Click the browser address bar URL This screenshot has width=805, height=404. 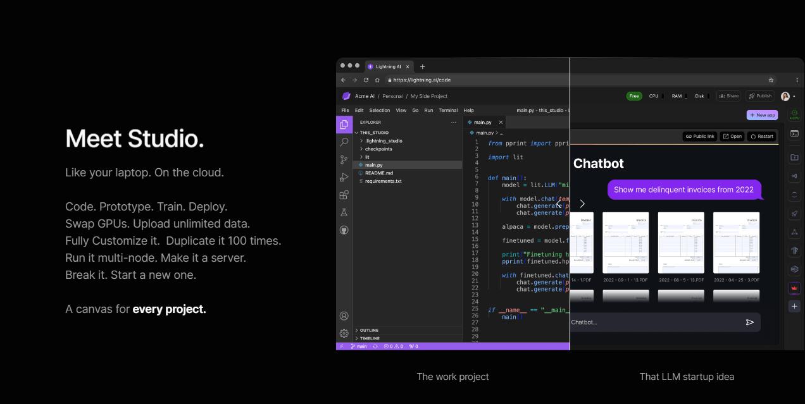coord(421,80)
